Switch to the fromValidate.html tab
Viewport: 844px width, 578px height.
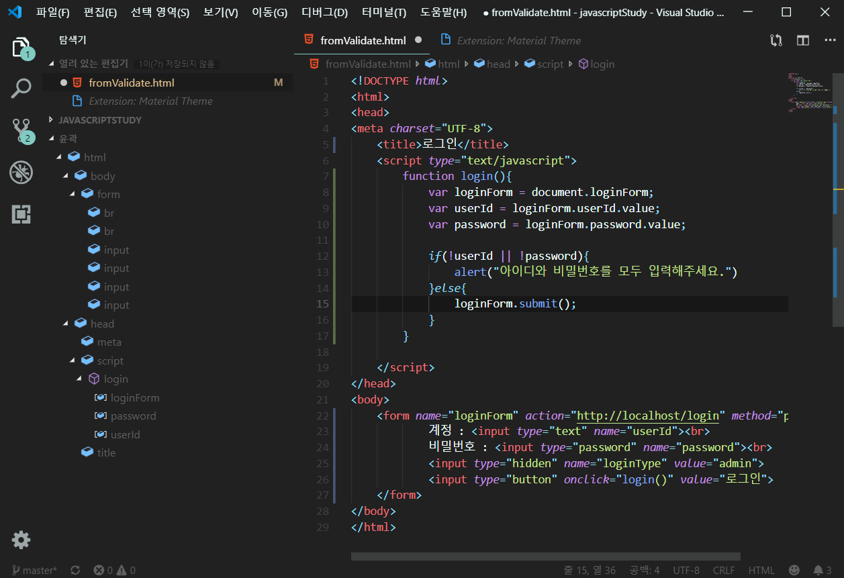[362, 40]
